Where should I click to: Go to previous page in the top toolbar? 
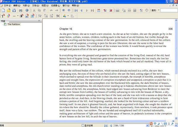click(x=81, y=10)
